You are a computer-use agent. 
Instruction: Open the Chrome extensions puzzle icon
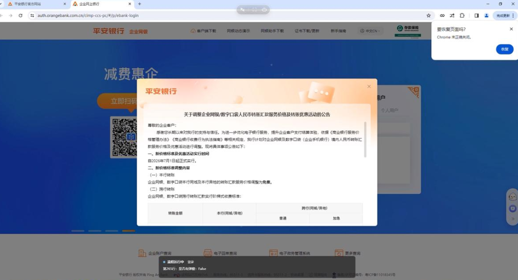click(x=462, y=15)
